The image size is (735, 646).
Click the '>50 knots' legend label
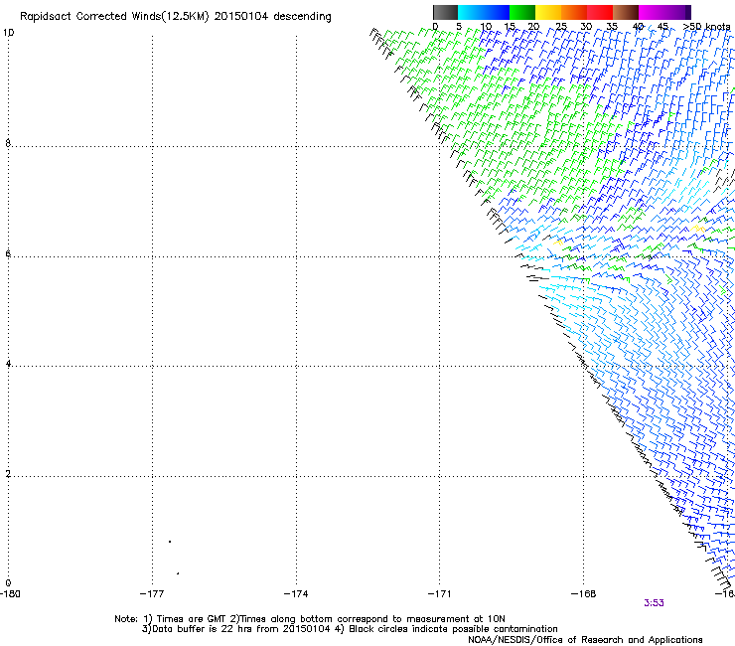(x=706, y=26)
